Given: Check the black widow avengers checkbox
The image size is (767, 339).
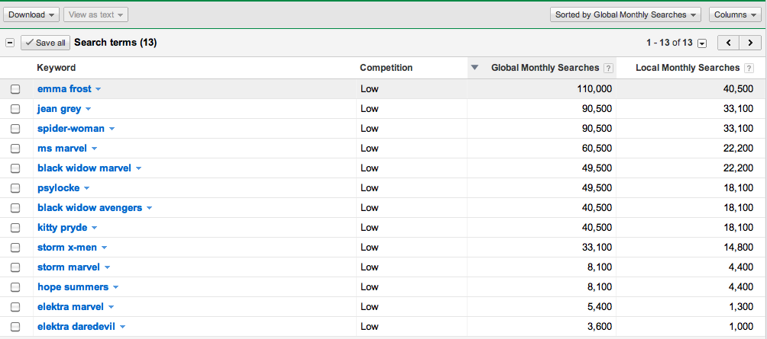Looking at the screenshot, I should (15, 208).
